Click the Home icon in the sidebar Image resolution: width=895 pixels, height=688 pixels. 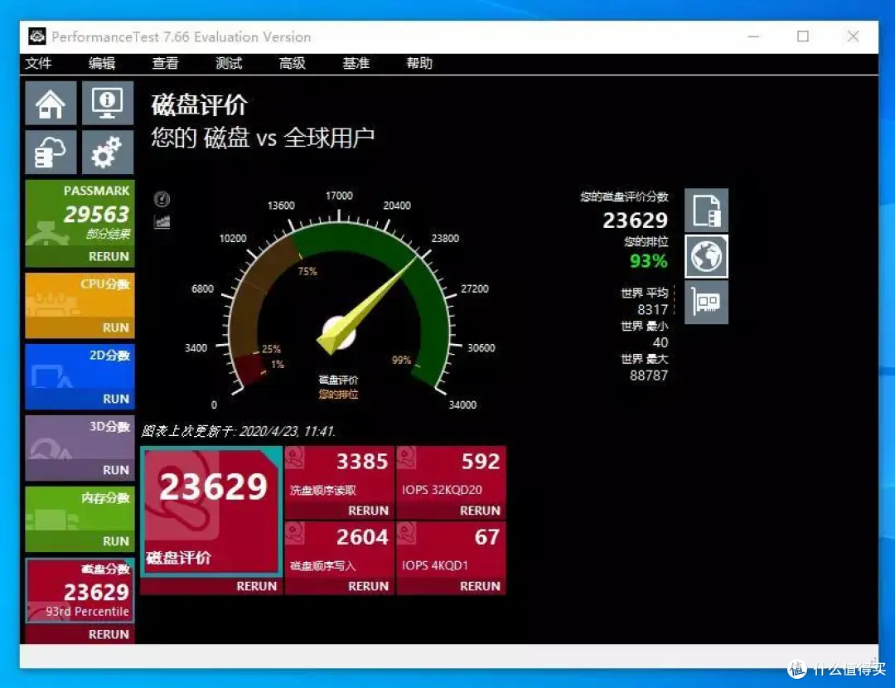[51, 102]
